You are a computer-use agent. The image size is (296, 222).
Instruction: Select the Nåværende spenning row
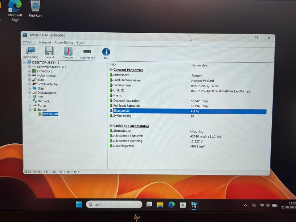click(188, 141)
